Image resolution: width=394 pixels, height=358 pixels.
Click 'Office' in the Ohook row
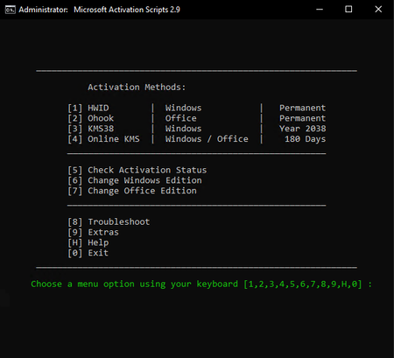click(x=181, y=118)
